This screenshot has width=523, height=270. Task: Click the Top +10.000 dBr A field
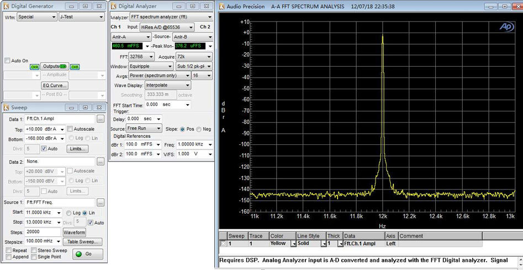pos(45,129)
